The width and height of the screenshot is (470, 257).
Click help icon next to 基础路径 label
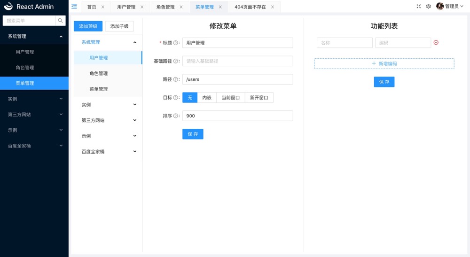pyautogui.click(x=176, y=61)
